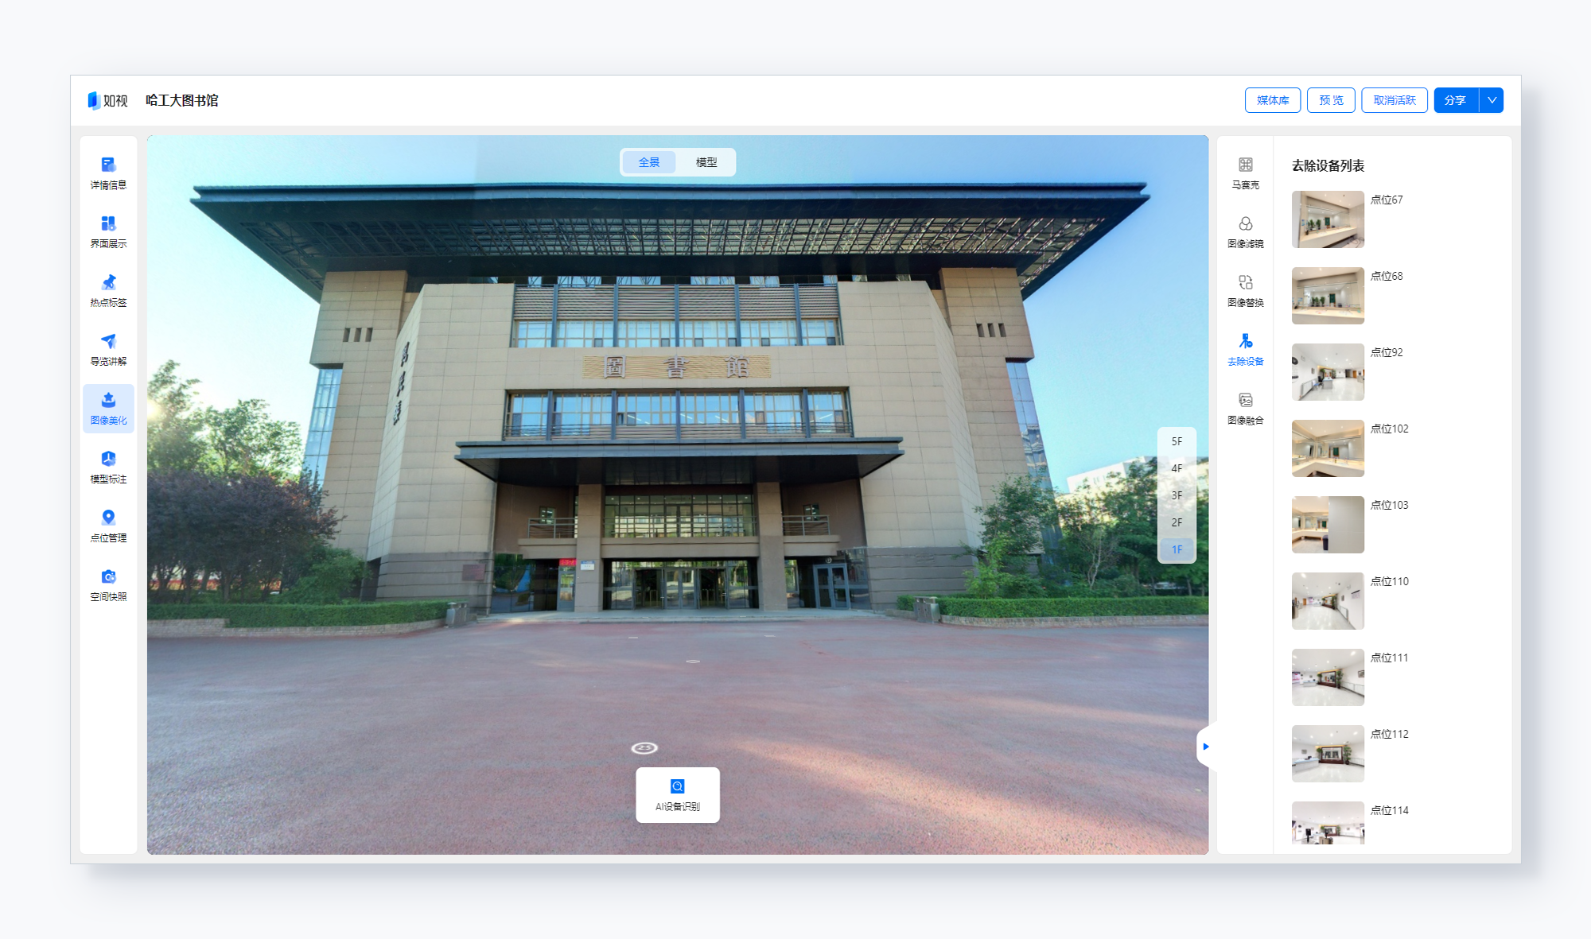Screen dimensions: 1591x939
Task: Open the 点位111 thumbnail
Action: 1328,677
